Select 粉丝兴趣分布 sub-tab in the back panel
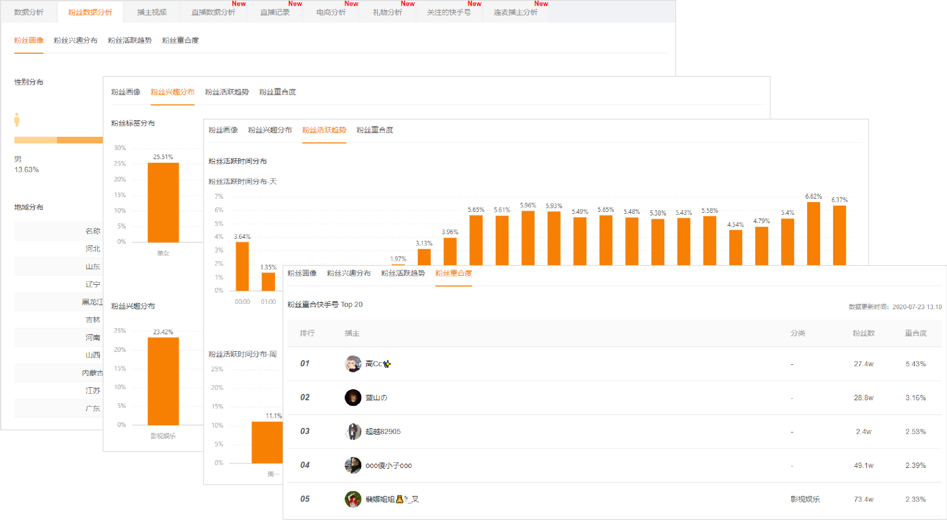This screenshot has height=520, width=947. click(x=75, y=40)
